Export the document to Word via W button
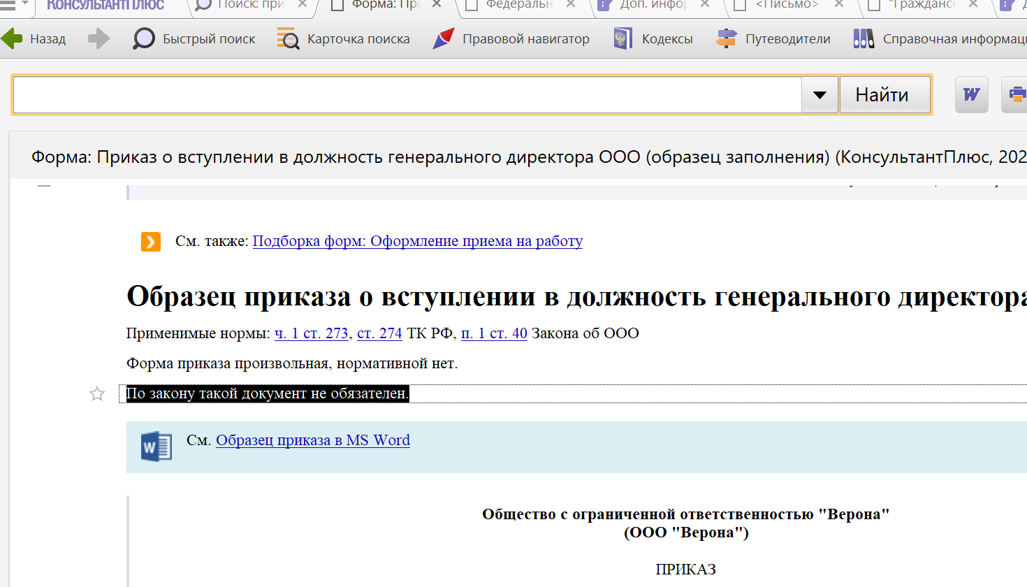Image resolution: width=1027 pixels, height=587 pixels. pos(971,94)
